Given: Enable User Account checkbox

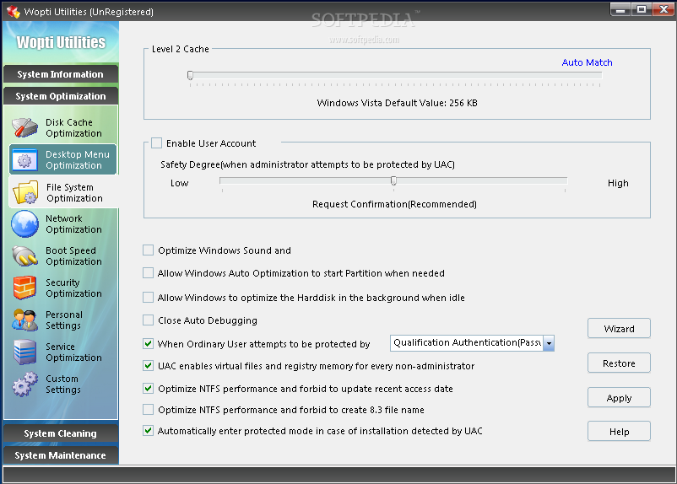Looking at the screenshot, I should click(156, 143).
